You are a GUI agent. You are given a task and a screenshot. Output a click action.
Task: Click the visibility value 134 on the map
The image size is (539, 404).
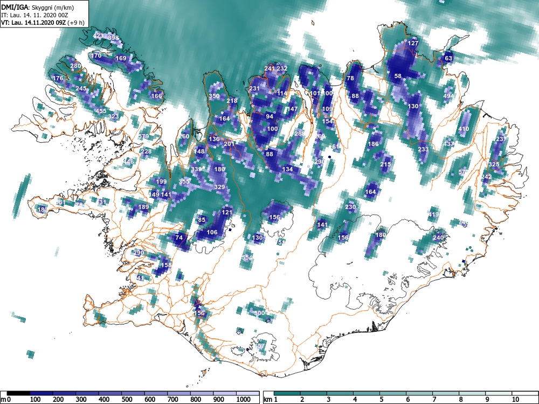(287, 169)
